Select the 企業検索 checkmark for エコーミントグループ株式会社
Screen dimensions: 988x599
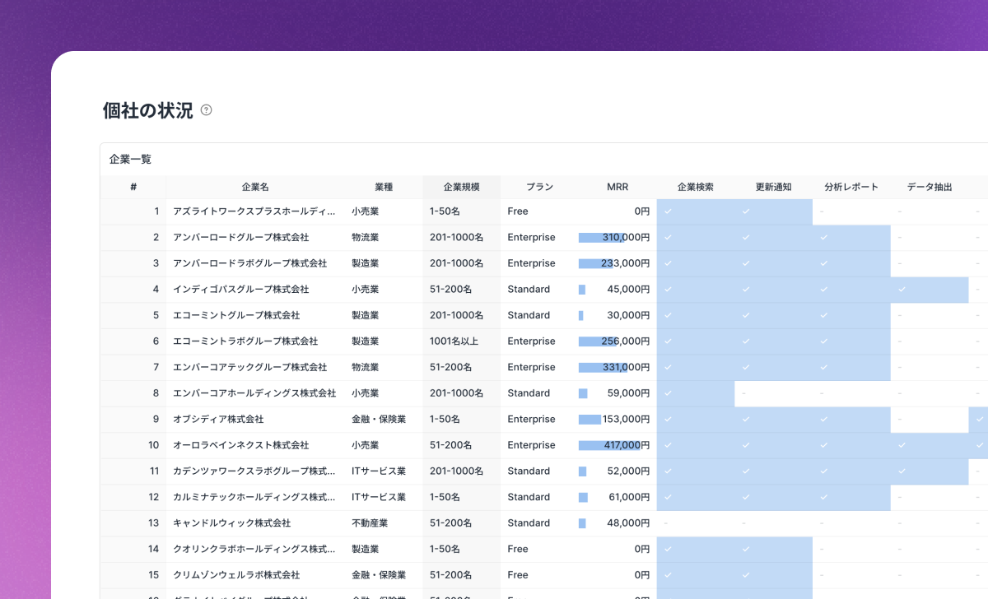tap(669, 315)
